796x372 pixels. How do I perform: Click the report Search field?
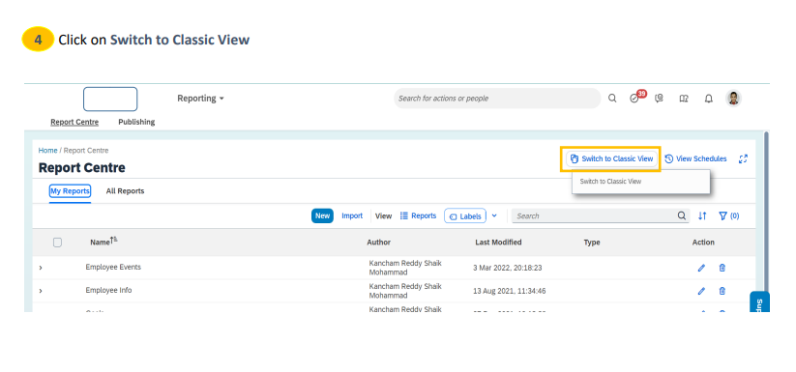coord(601,215)
